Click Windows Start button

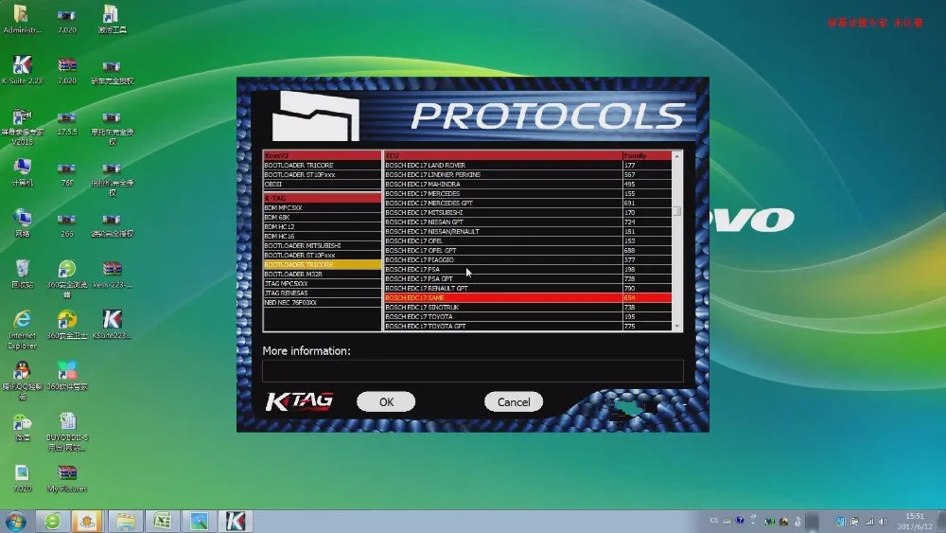pyautogui.click(x=16, y=521)
